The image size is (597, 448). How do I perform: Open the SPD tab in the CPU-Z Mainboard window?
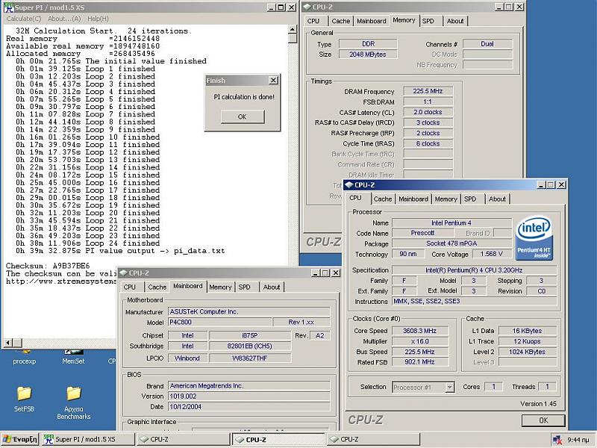(x=245, y=287)
